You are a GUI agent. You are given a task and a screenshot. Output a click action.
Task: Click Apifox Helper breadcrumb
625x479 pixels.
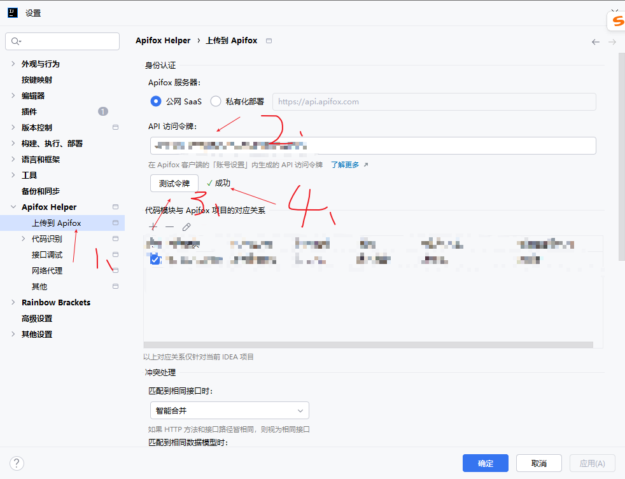[x=163, y=40]
